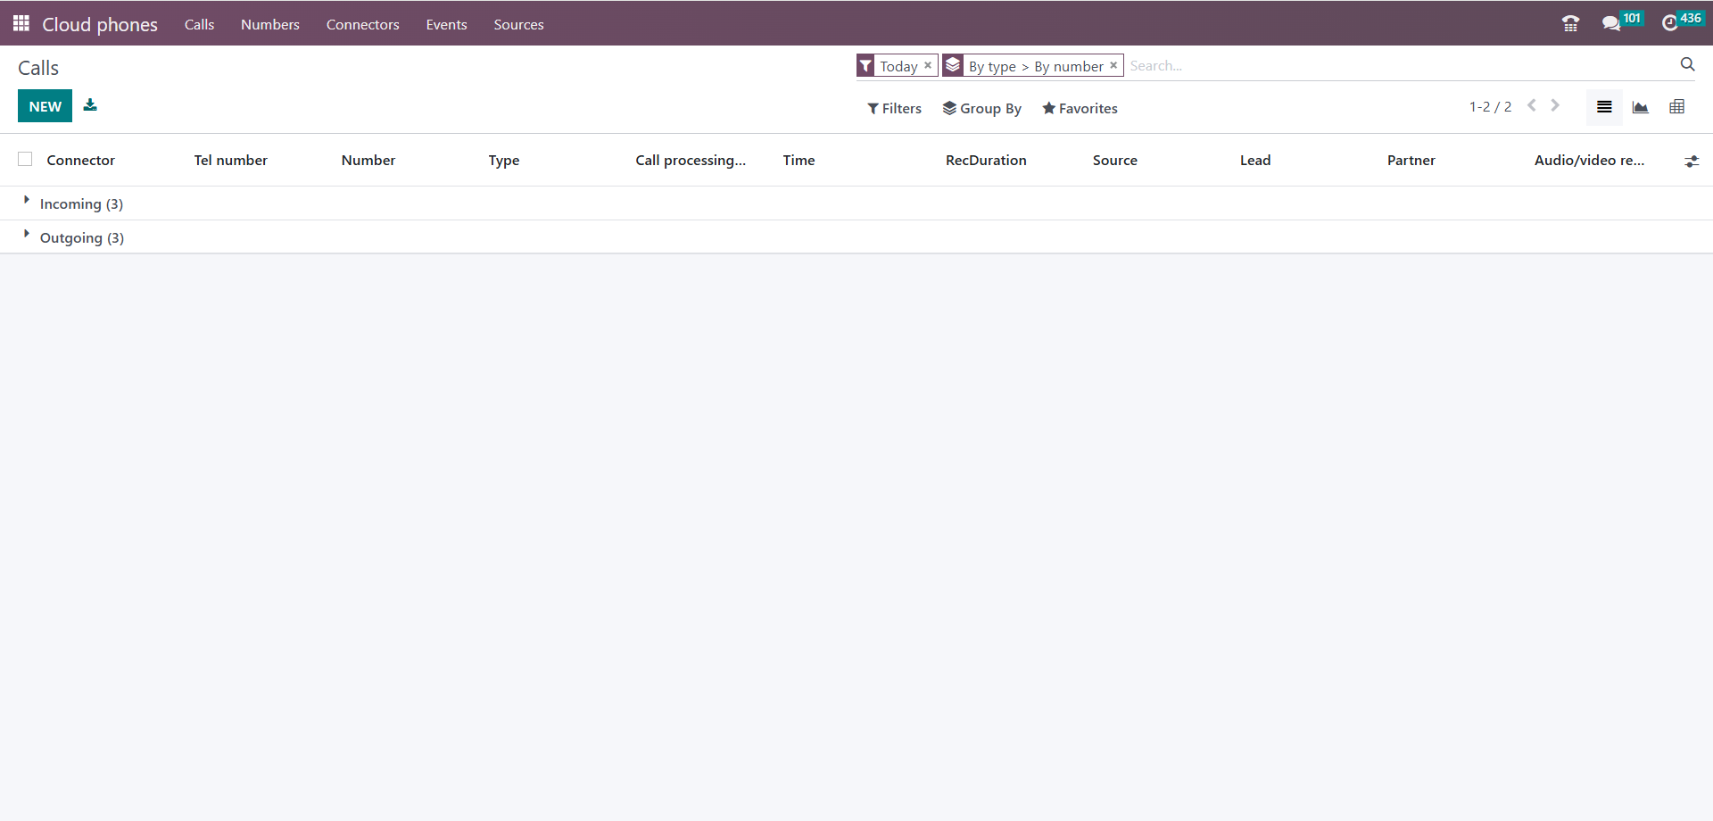Sort by Call processing column header
Image resolution: width=1713 pixels, height=821 pixels.
(691, 160)
